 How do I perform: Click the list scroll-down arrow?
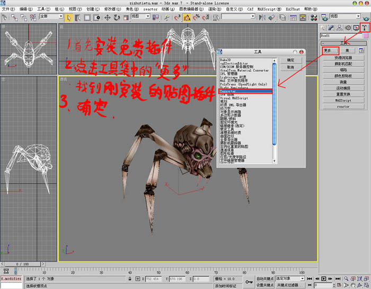point(274,161)
